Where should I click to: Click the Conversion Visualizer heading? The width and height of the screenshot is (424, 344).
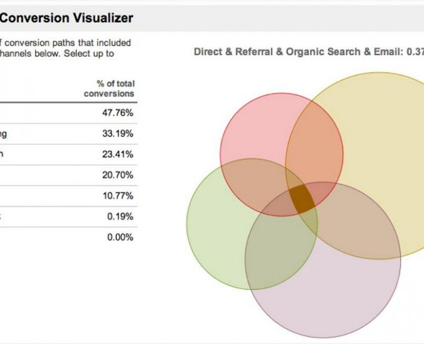tap(66, 19)
